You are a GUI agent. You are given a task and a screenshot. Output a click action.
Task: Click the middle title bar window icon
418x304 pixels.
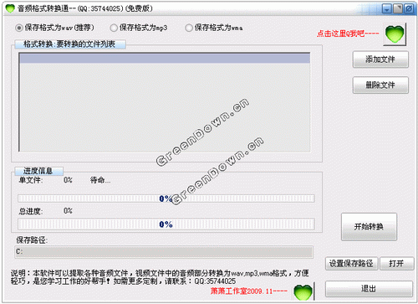tap(398, 9)
